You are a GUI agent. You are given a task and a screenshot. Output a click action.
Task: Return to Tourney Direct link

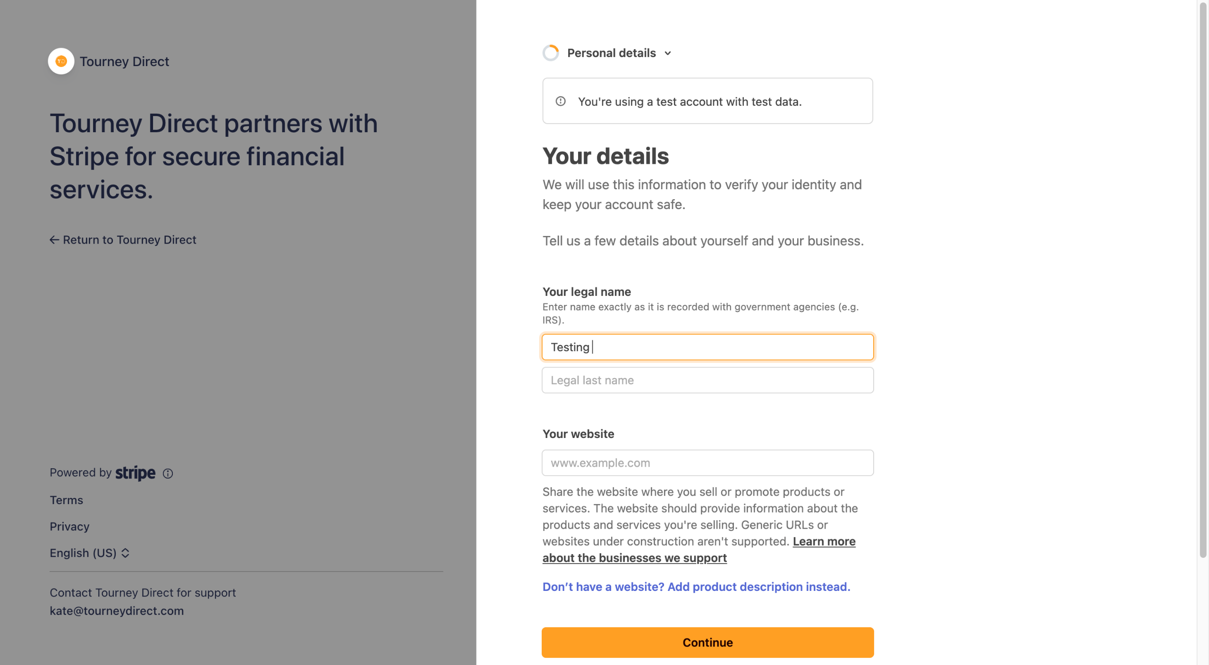(x=129, y=240)
